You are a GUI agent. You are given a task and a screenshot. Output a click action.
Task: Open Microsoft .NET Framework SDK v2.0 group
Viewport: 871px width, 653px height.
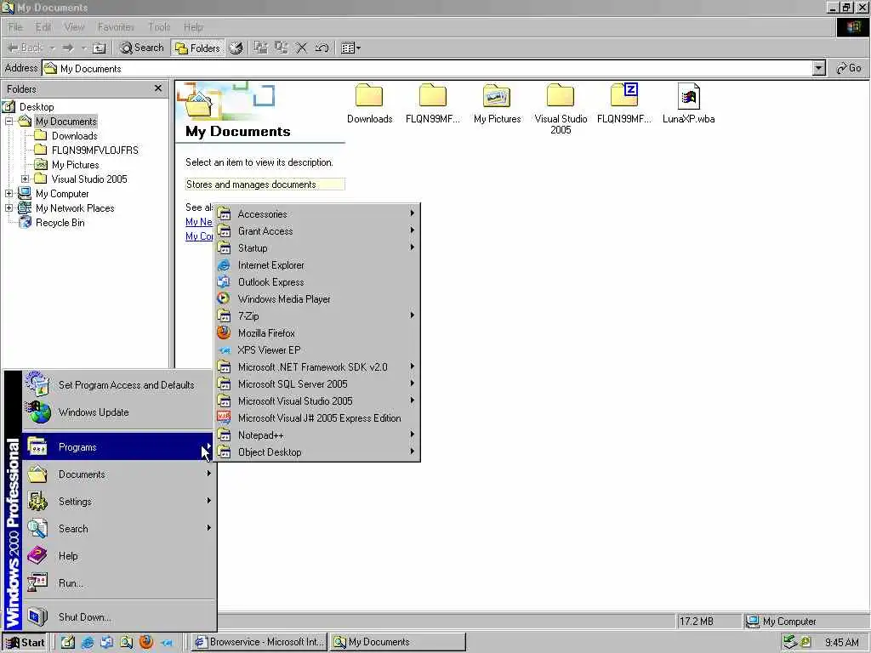(x=316, y=367)
